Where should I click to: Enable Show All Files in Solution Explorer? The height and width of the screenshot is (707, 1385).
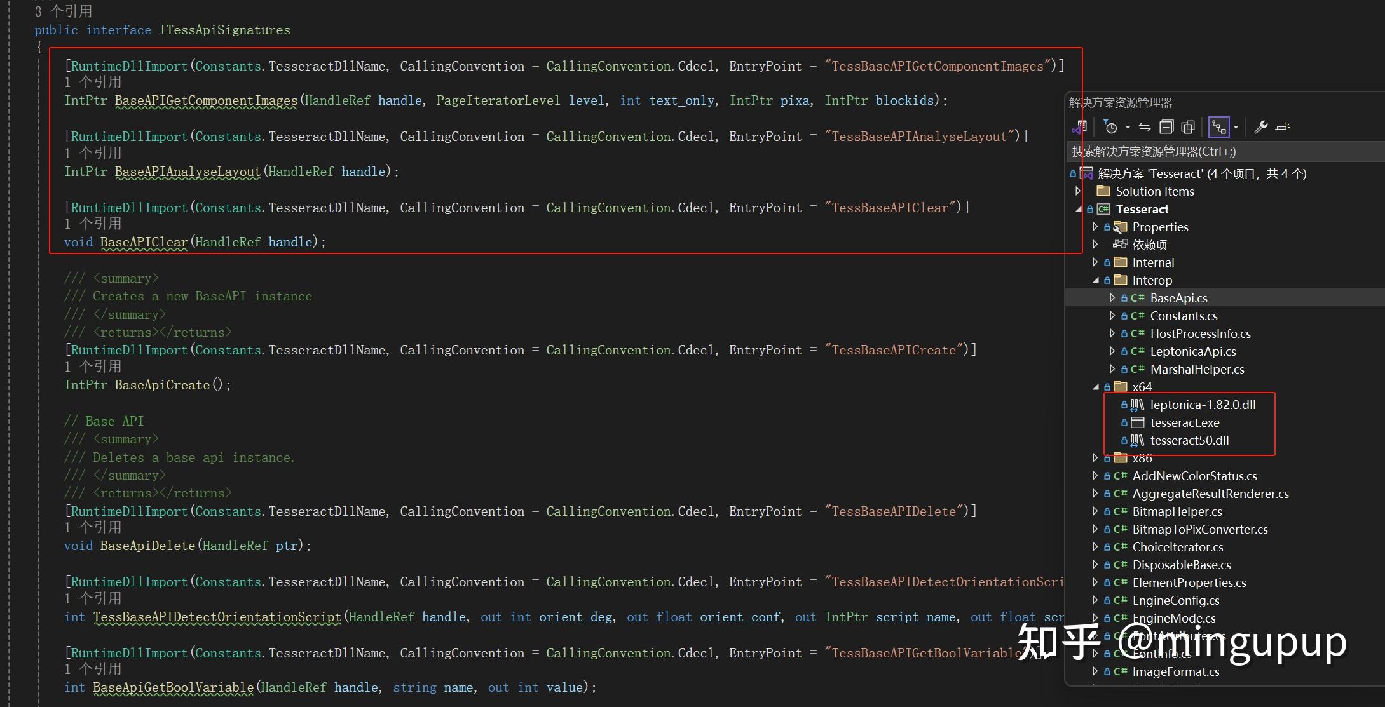(x=1188, y=127)
